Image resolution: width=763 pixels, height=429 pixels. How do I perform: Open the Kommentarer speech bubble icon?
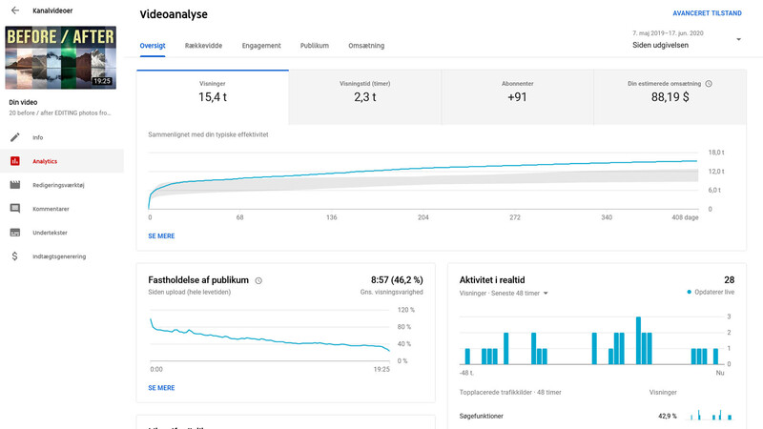15,209
